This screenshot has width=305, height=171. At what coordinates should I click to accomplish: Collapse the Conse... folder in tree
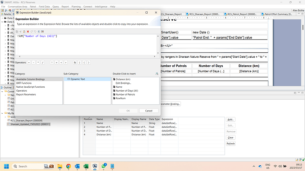pyautogui.click(x=2, y=91)
